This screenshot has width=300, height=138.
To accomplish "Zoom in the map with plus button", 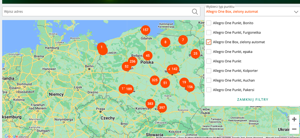I will tap(294, 119).
